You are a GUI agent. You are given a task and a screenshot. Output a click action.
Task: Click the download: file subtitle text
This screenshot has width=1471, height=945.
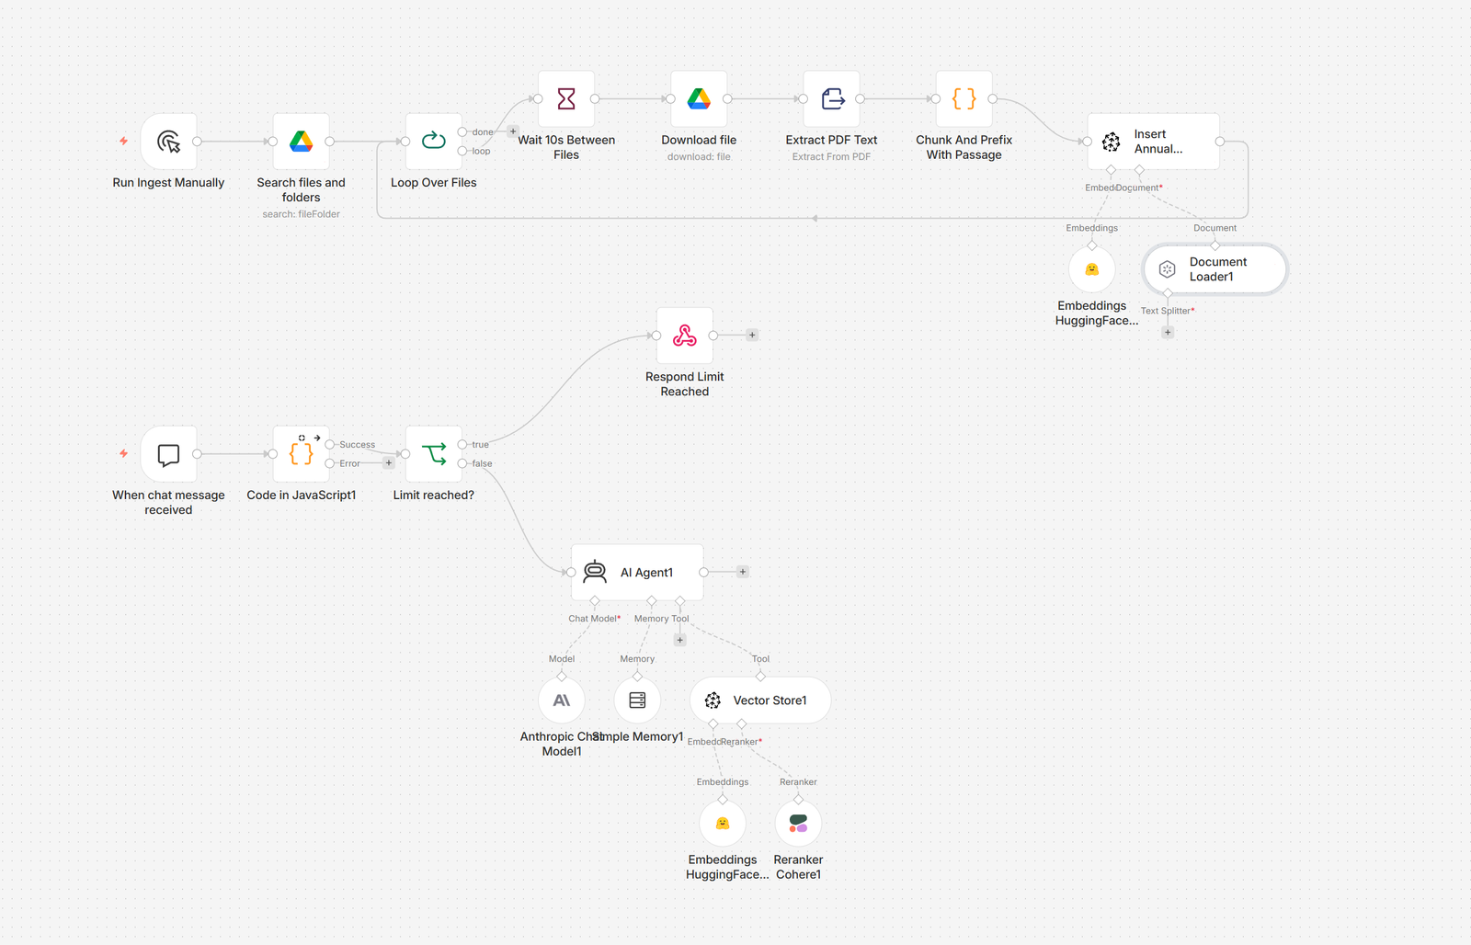(x=699, y=157)
